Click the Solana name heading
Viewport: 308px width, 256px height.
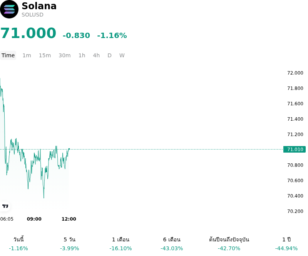click(x=39, y=6)
